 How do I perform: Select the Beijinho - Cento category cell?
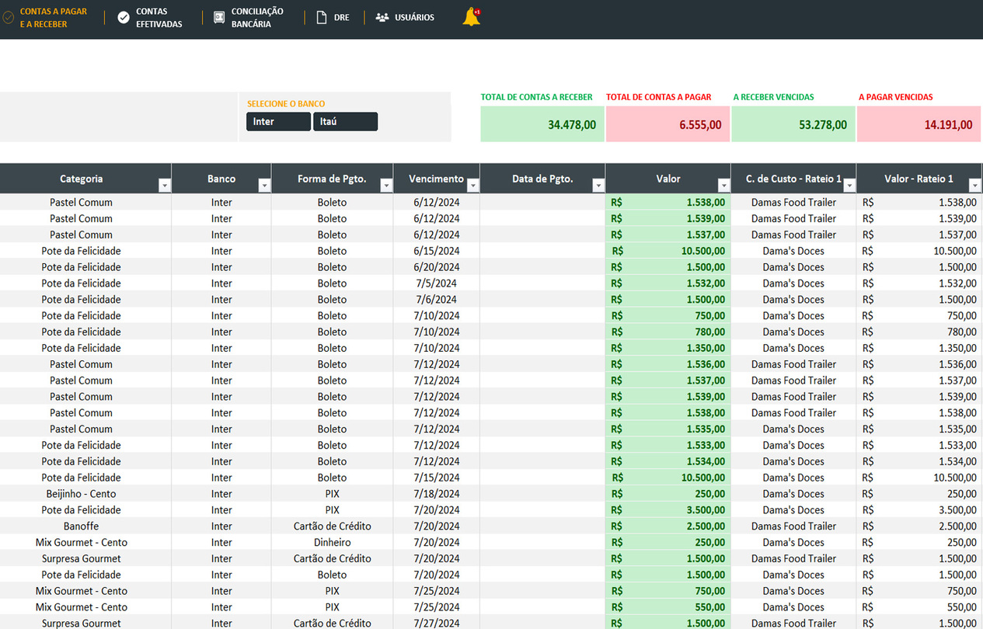tap(81, 494)
